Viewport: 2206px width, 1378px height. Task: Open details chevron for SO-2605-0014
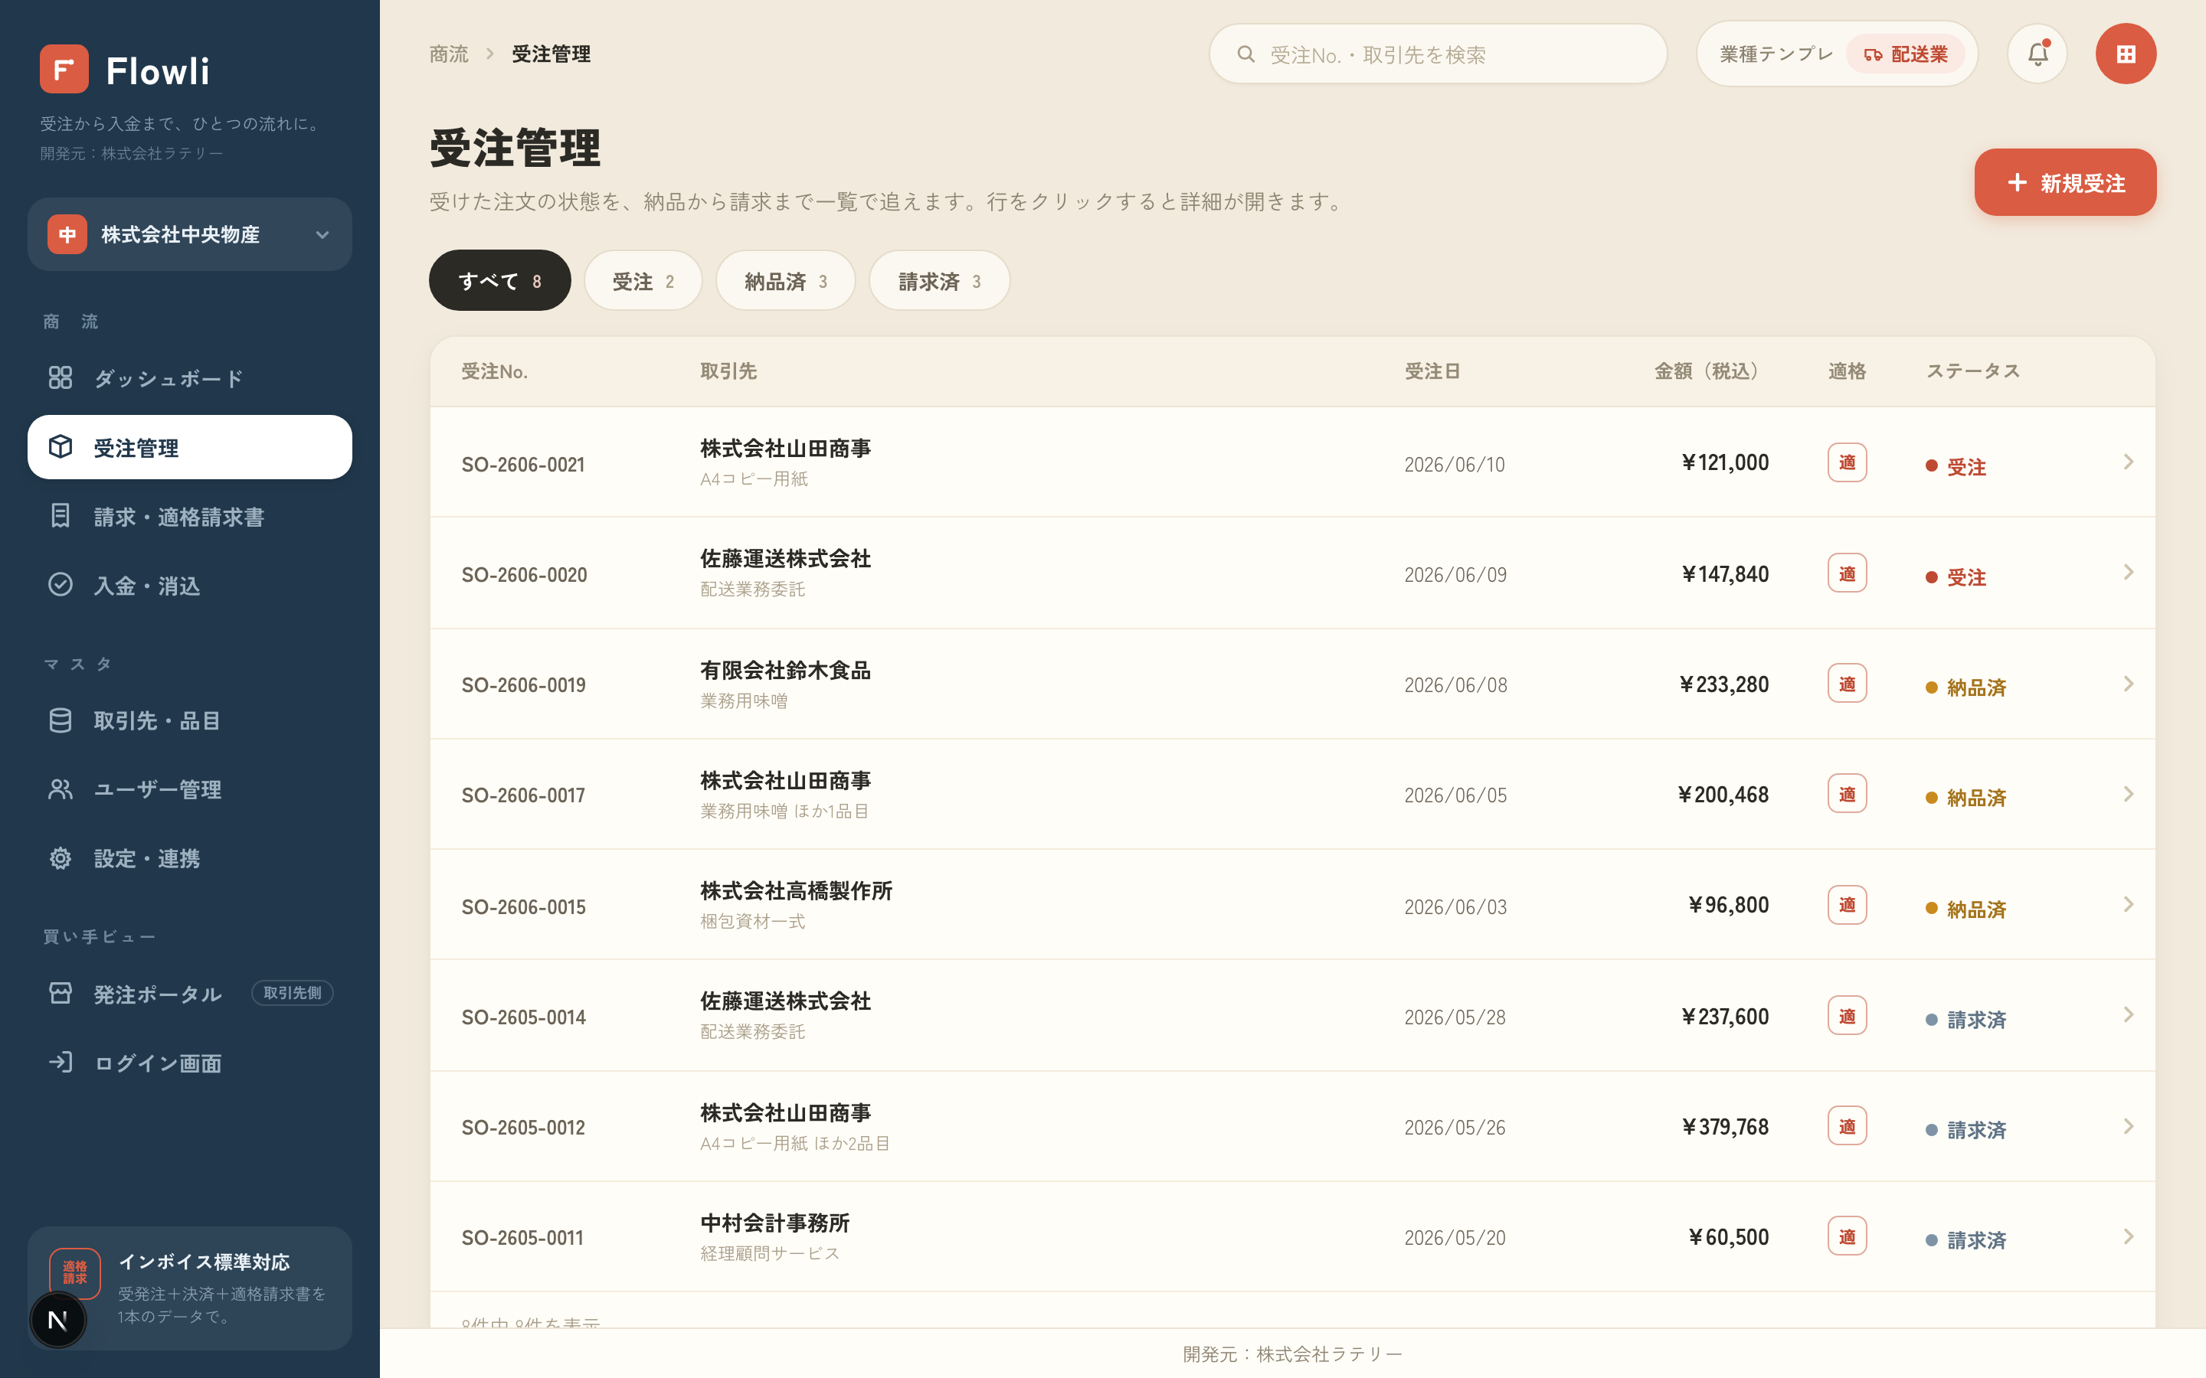click(2129, 1014)
